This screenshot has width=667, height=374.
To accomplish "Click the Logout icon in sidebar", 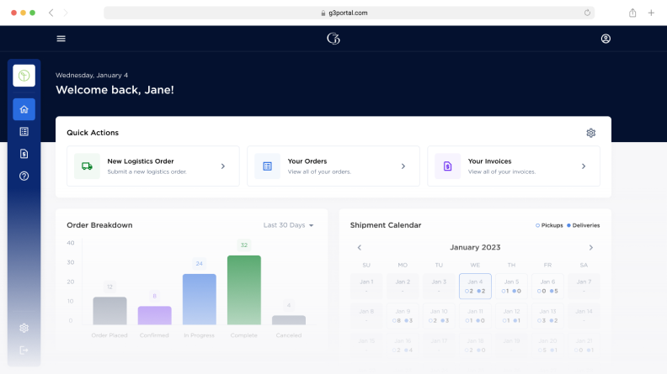I will click(x=24, y=350).
